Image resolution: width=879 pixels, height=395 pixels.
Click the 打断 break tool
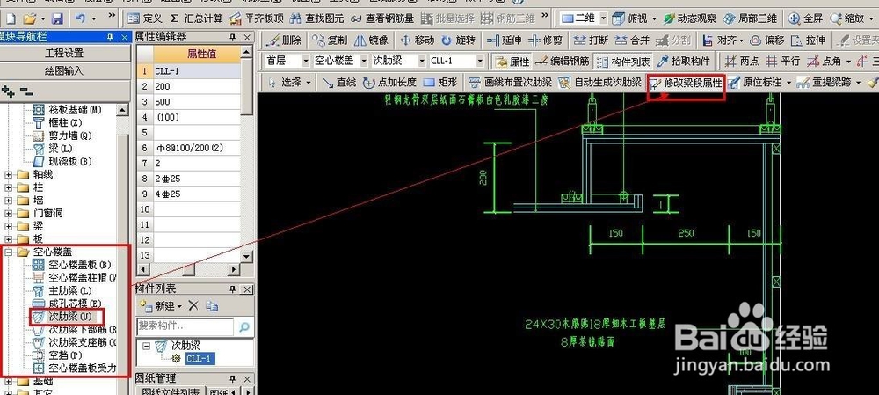click(x=592, y=40)
